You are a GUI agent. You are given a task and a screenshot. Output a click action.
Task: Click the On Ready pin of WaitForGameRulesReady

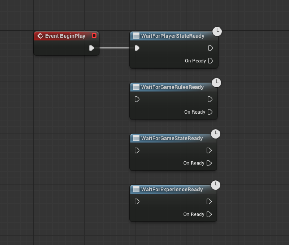(210, 112)
